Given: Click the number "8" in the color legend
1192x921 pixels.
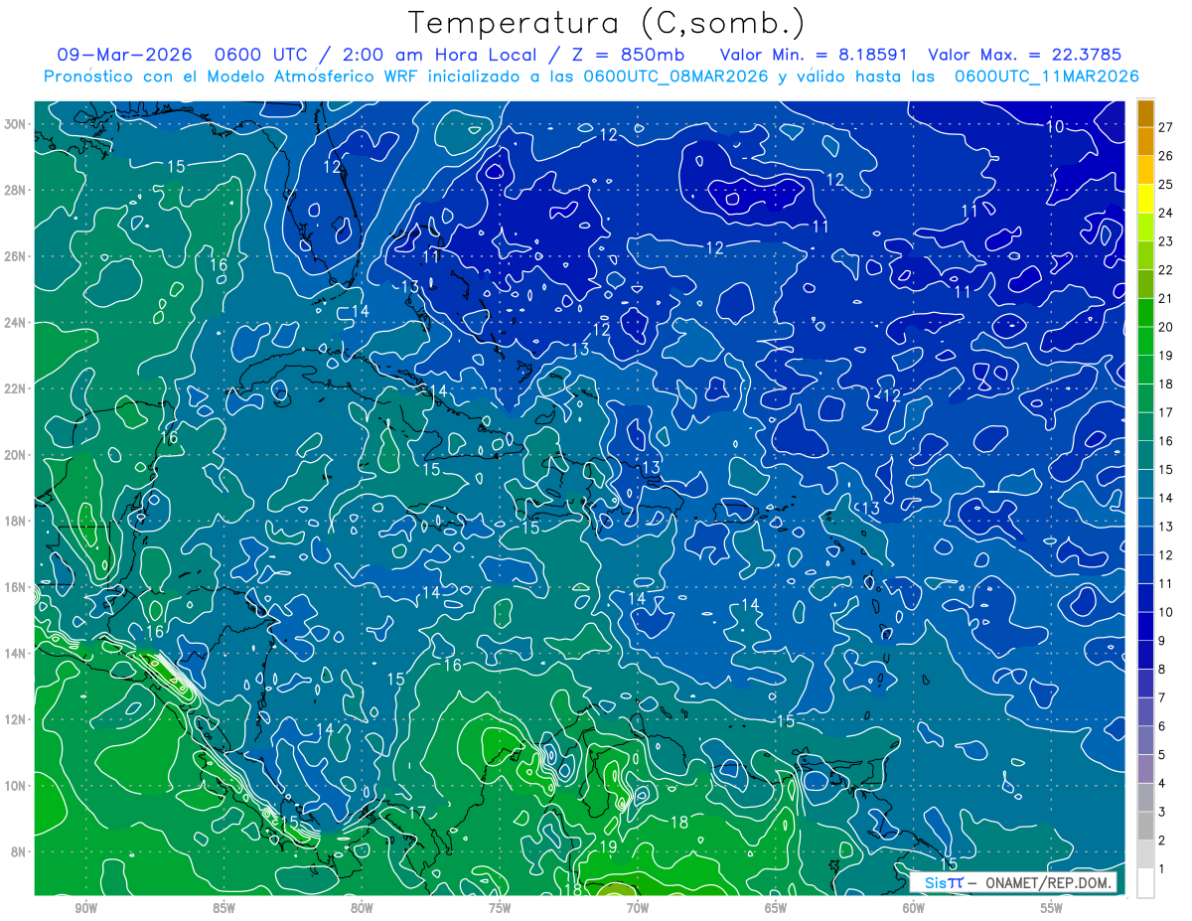Looking at the screenshot, I should [1162, 670].
